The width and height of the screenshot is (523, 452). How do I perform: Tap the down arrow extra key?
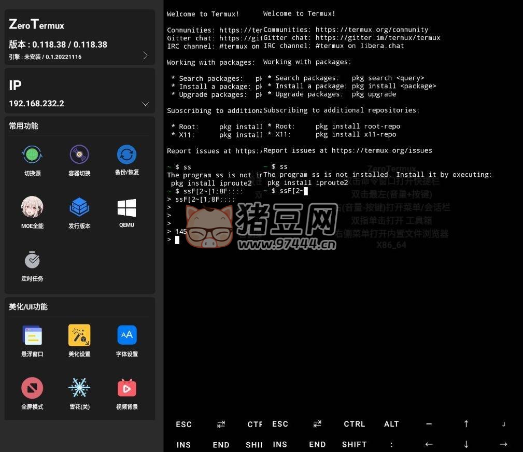pyautogui.click(x=466, y=444)
